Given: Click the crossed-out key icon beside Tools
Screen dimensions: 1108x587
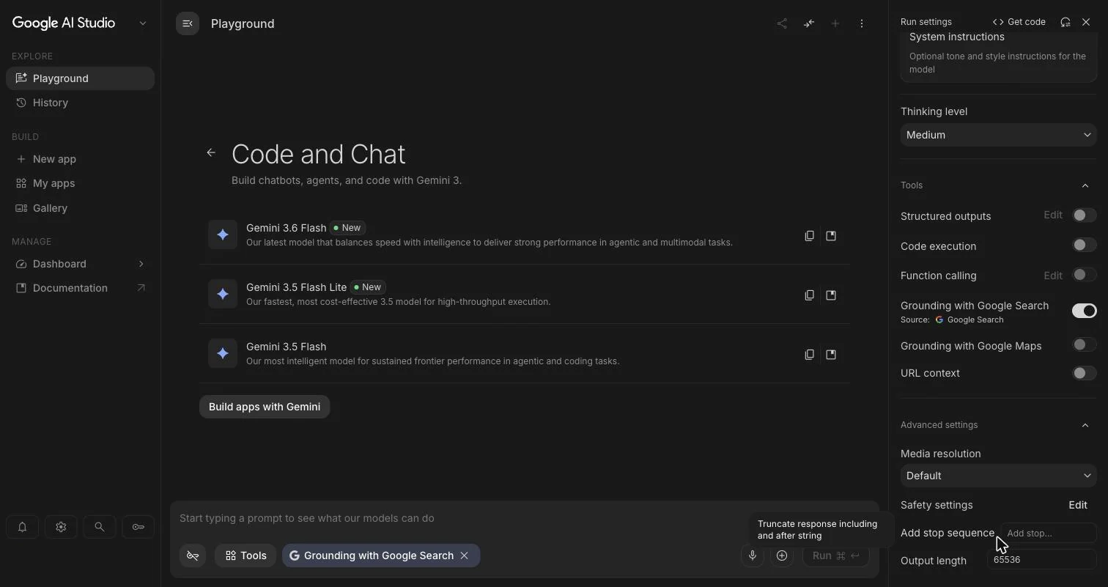Looking at the screenshot, I should (193, 555).
